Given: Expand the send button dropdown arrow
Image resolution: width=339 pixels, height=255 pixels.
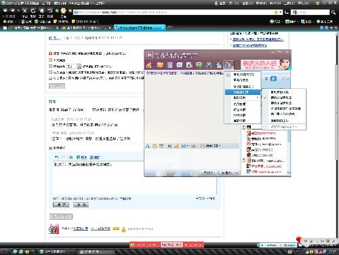Looking at the screenshot, I should [x=237, y=173].
